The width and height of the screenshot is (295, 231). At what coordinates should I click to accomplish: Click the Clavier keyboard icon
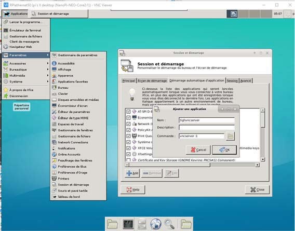coord(54,93)
